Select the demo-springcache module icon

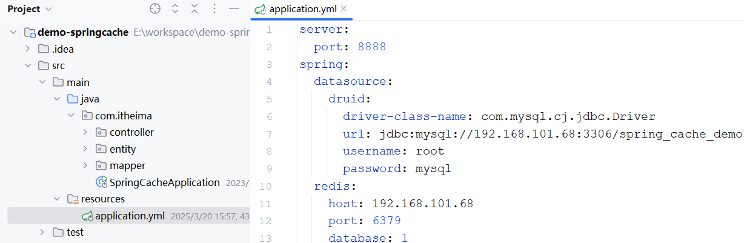pyautogui.click(x=29, y=32)
